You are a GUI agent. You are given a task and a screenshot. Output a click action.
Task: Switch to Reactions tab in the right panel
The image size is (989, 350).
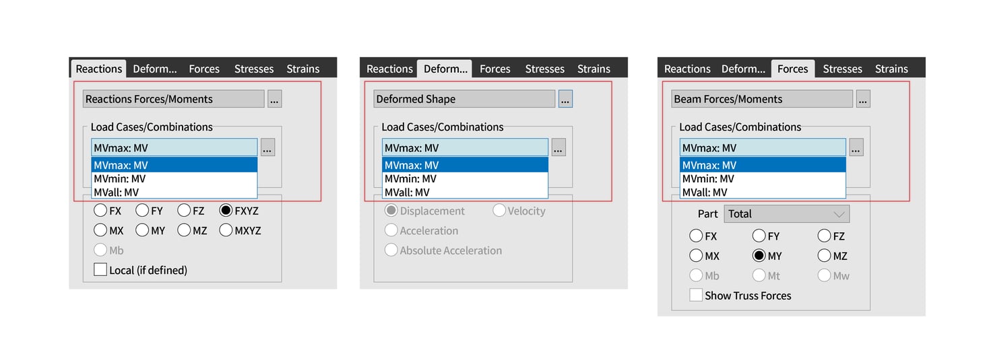687,69
